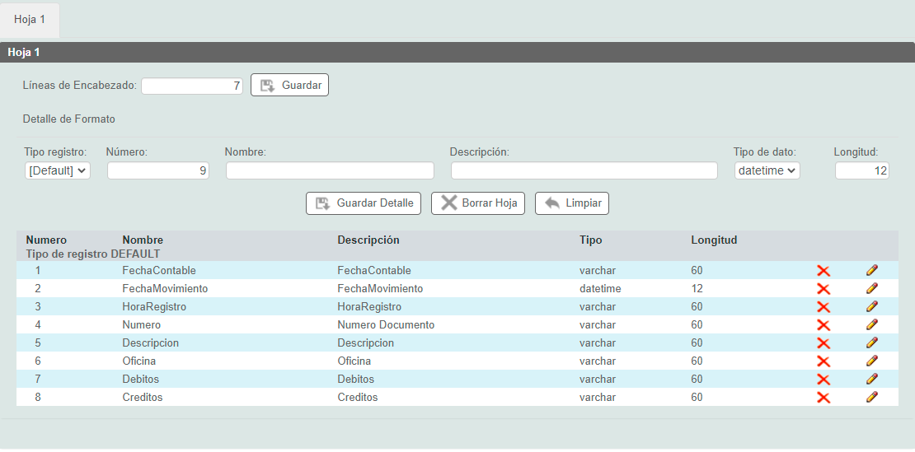Delete the Creditos row with red X

(823, 398)
